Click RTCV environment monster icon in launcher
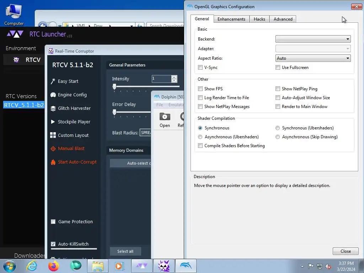 pyautogui.click(x=16, y=60)
